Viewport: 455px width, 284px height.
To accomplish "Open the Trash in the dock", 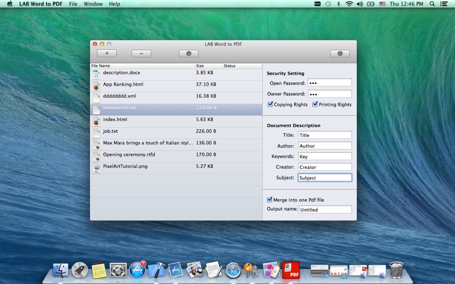I will [396, 270].
